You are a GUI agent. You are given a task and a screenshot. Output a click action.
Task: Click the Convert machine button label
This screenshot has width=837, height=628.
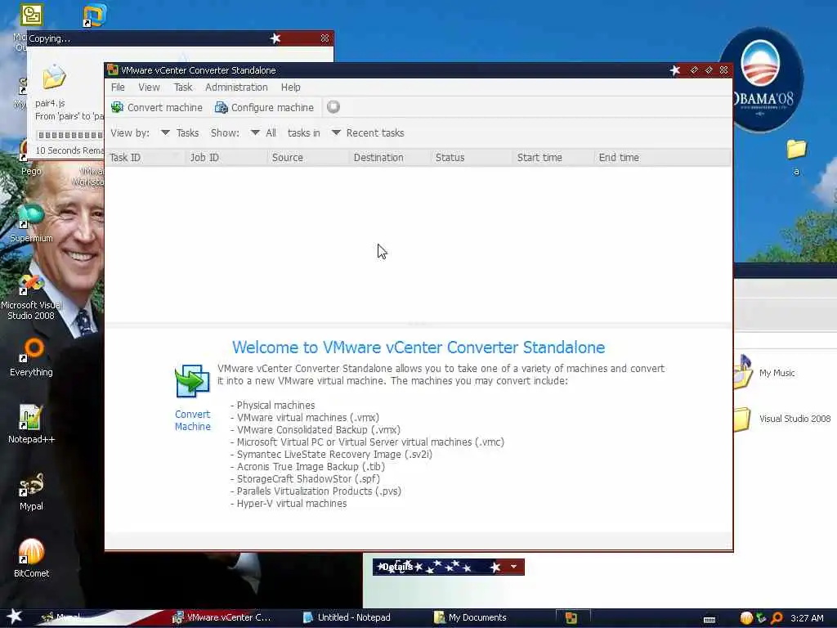(165, 107)
